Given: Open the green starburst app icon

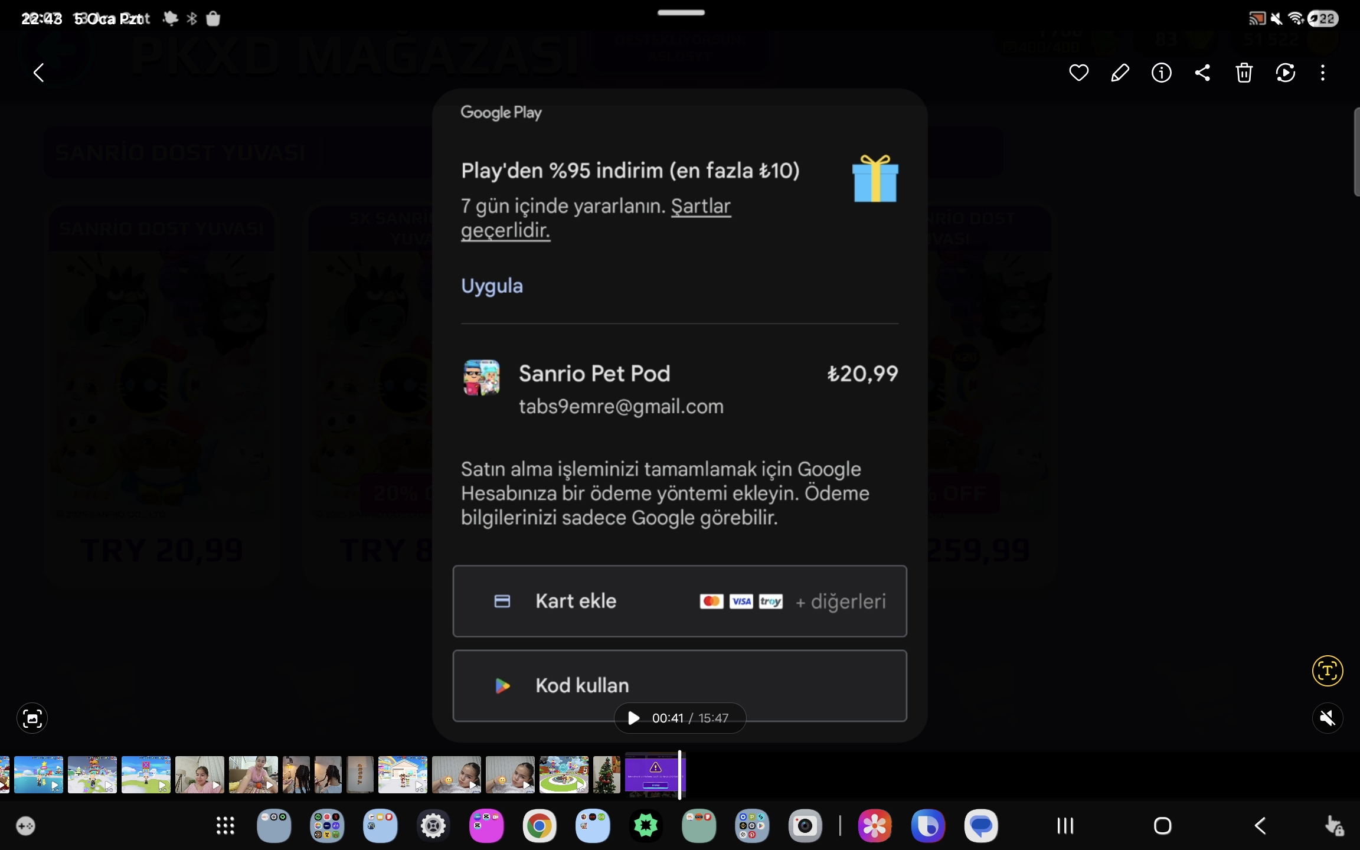Looking at the screenshot, I should pos(646,826).
